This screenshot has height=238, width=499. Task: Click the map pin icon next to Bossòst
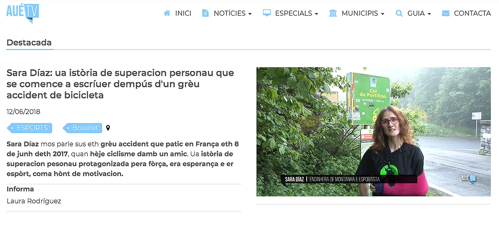[x=108, y=128]
